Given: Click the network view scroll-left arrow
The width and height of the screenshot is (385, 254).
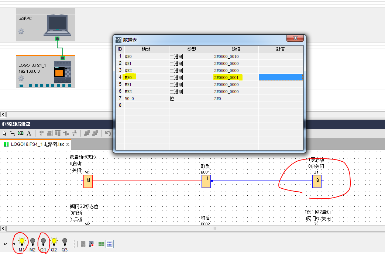Looking at the screenshot, I should tap(3, 114).
